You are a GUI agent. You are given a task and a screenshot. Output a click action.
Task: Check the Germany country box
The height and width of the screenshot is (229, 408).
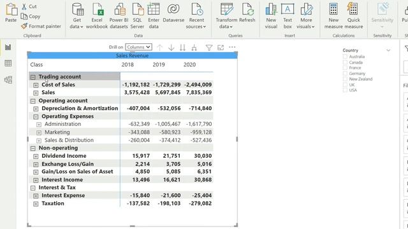pos(345,74)
